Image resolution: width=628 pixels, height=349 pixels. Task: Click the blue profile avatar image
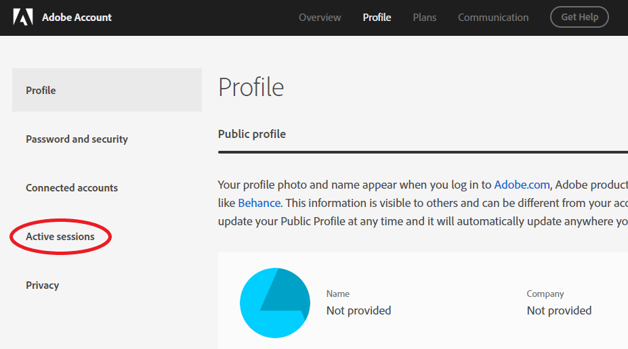pyautogui.click(x=275, y=303)
